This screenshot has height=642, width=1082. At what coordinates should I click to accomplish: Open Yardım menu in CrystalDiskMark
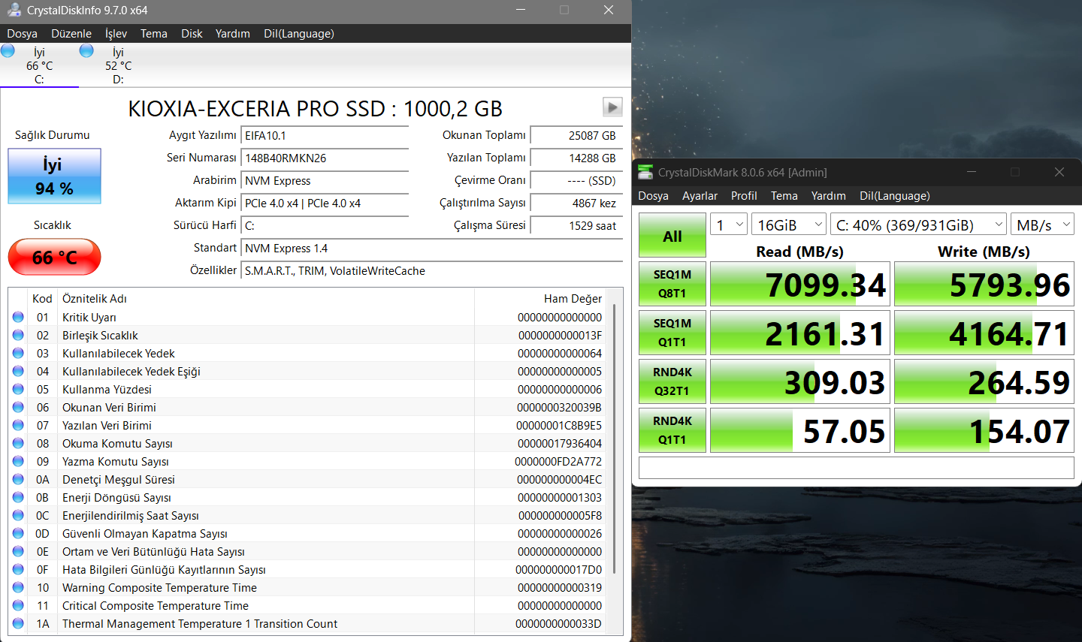(829, 195)
